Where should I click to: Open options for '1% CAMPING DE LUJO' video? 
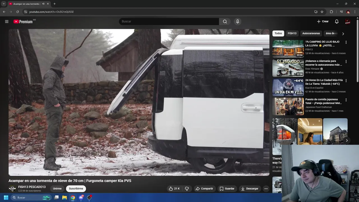click(346, 42)
